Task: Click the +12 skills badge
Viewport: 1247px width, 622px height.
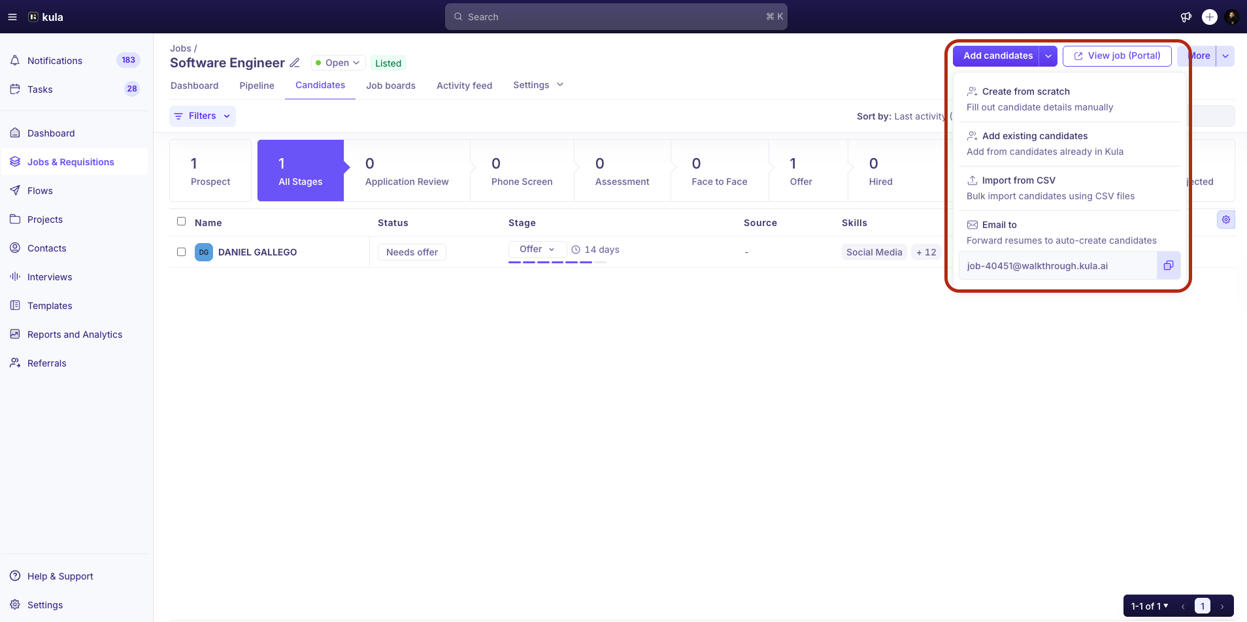Action: pyautogui.click(x=926, y=252)
